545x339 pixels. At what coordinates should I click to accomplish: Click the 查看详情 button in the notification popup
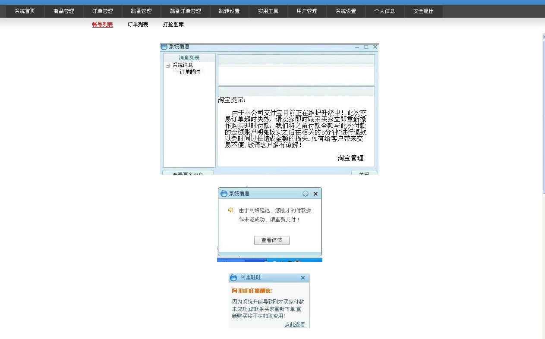pos(272,240)
